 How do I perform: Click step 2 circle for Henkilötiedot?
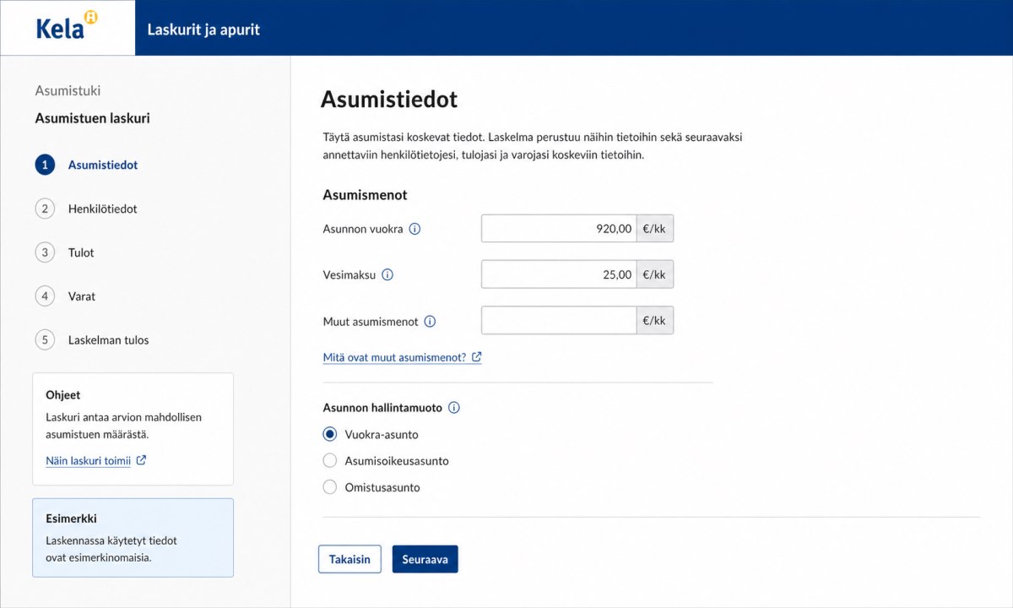(x=45, y=209)
